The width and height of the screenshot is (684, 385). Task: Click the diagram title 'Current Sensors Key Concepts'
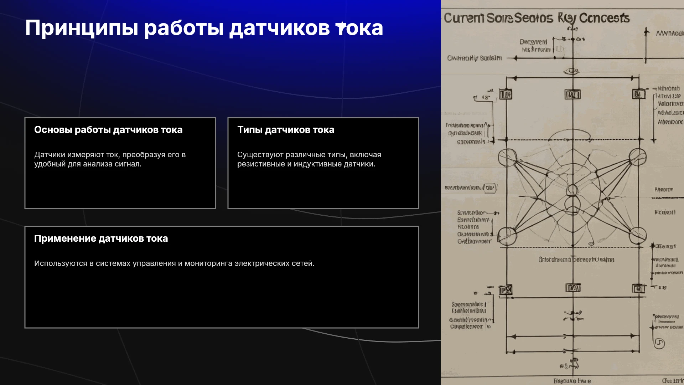tap(537, 18)
